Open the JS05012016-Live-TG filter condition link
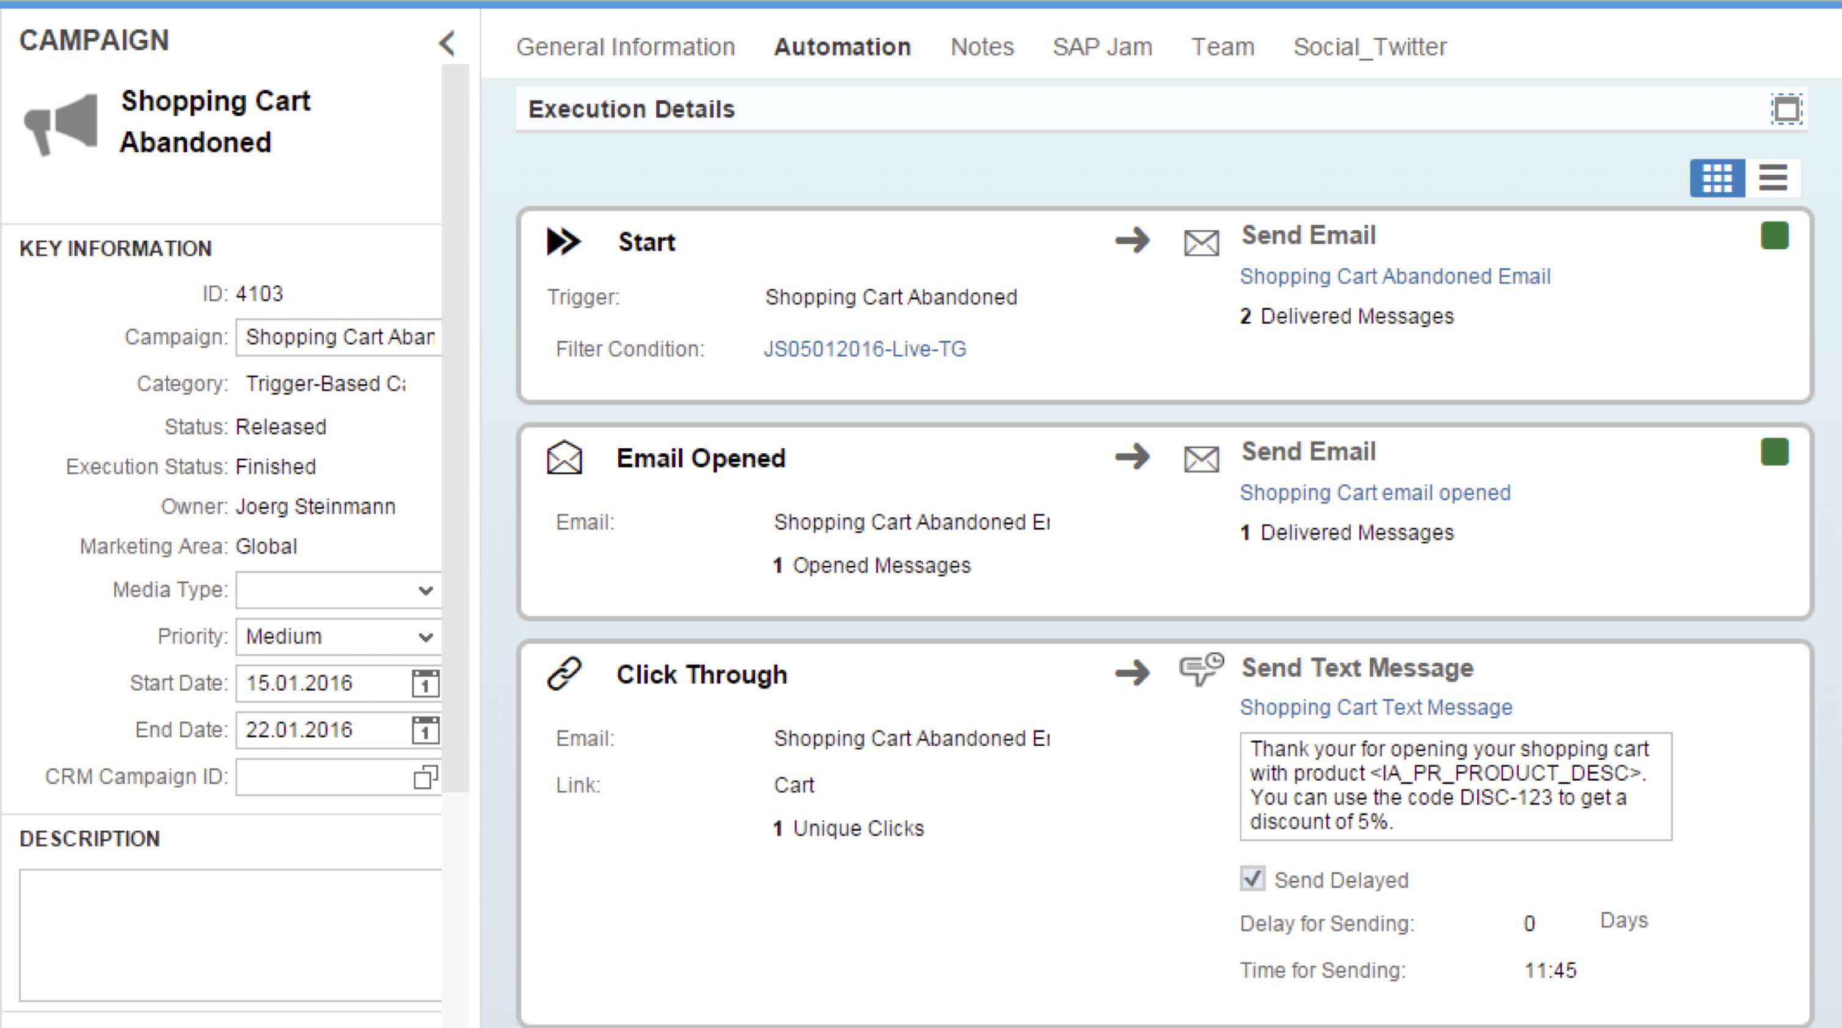 (x=864, y=349)
